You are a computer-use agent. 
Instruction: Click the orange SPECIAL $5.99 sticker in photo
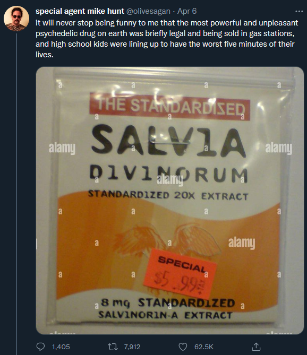click(180, 273)
